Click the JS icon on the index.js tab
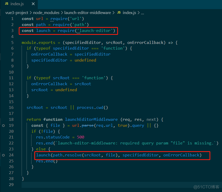 point(6,4)
